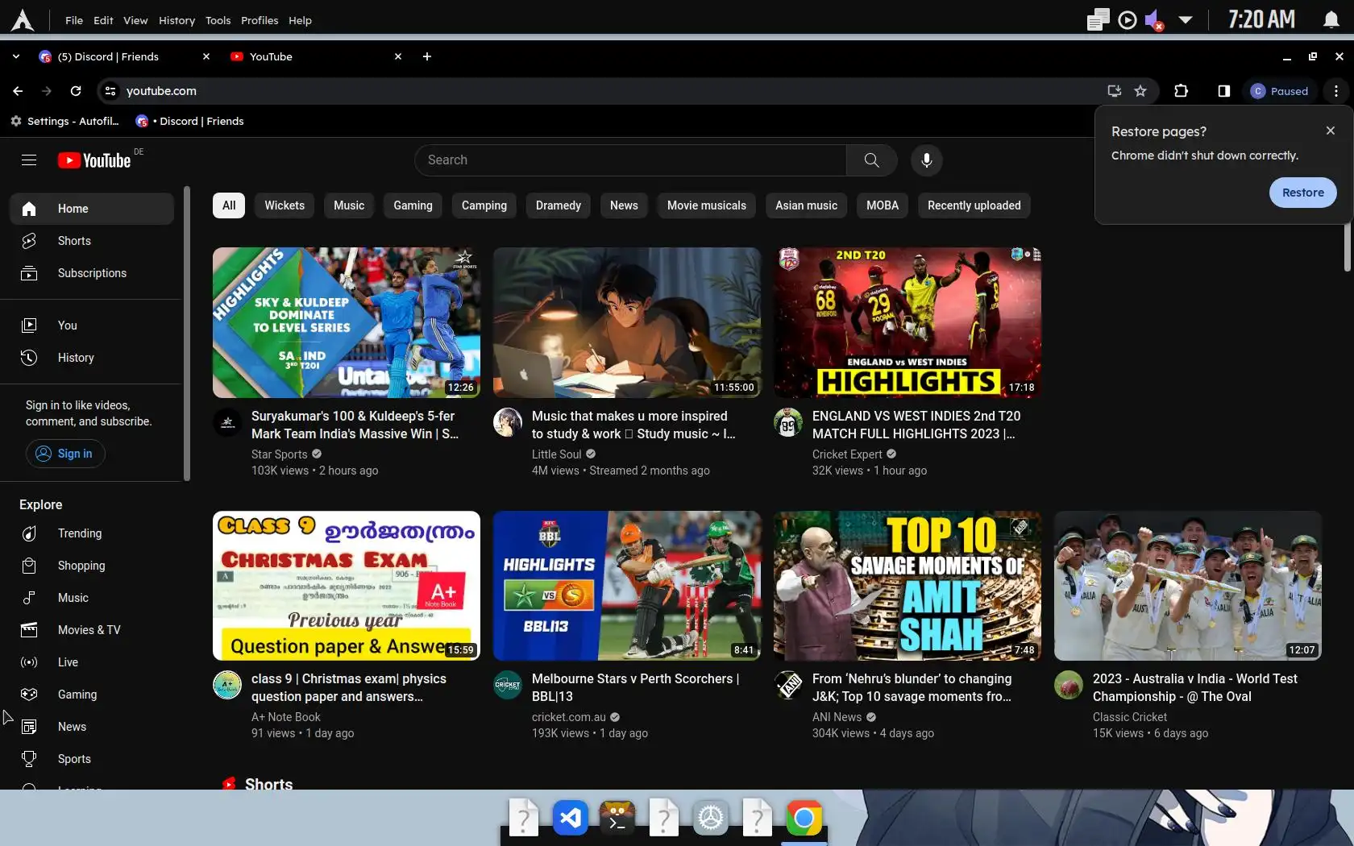Open Gaming under Explore
Screen dimensions: 1354x846
92,695
